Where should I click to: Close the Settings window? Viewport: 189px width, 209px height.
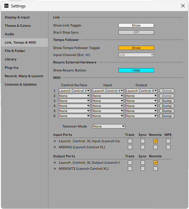[183, 6]
